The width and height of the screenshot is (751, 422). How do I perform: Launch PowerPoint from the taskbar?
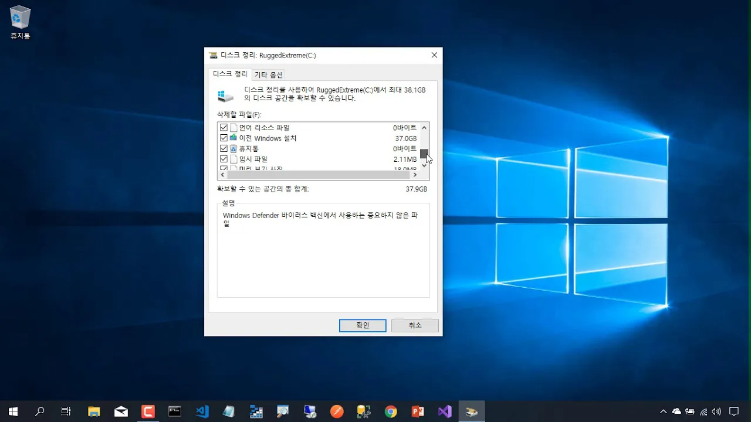click(418, 411)
